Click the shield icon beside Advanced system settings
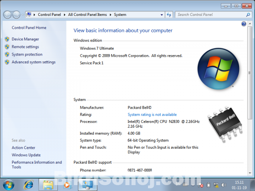This screenshot has height=191, width=255. [7, 62]
